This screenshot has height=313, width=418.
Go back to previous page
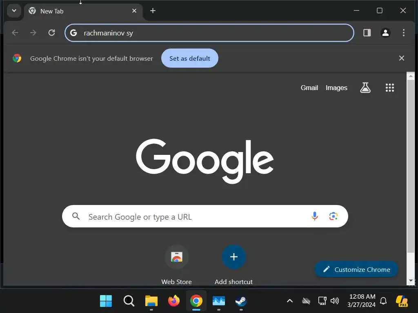[15, 33]
